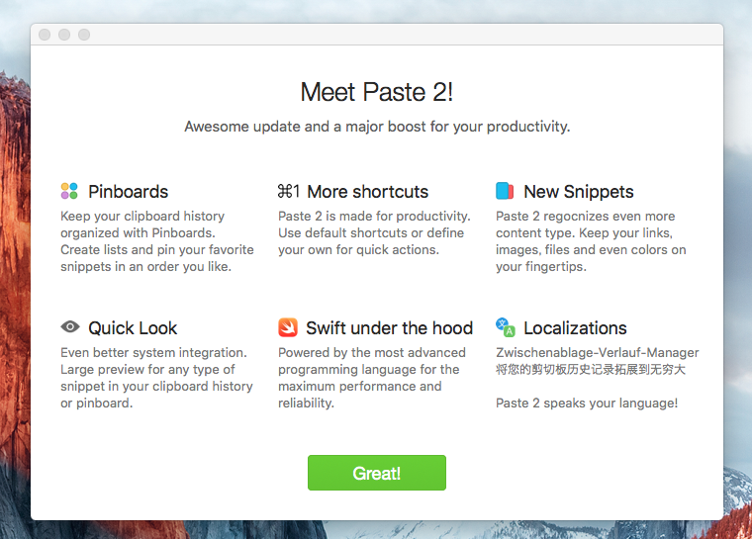
Task: Click the New Snippets red-blue icon
Action: pos(505,191)
